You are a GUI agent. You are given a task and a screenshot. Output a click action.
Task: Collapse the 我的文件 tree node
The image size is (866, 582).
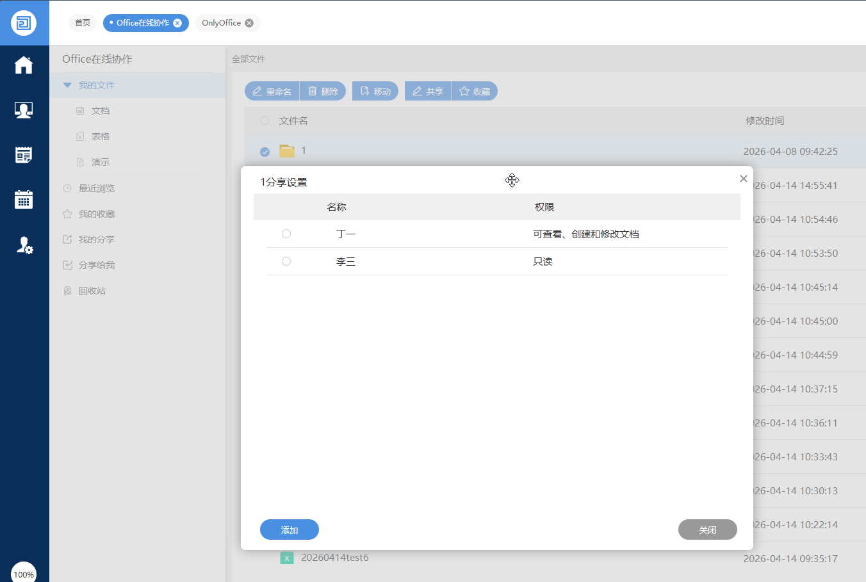(x=67, y=85)
